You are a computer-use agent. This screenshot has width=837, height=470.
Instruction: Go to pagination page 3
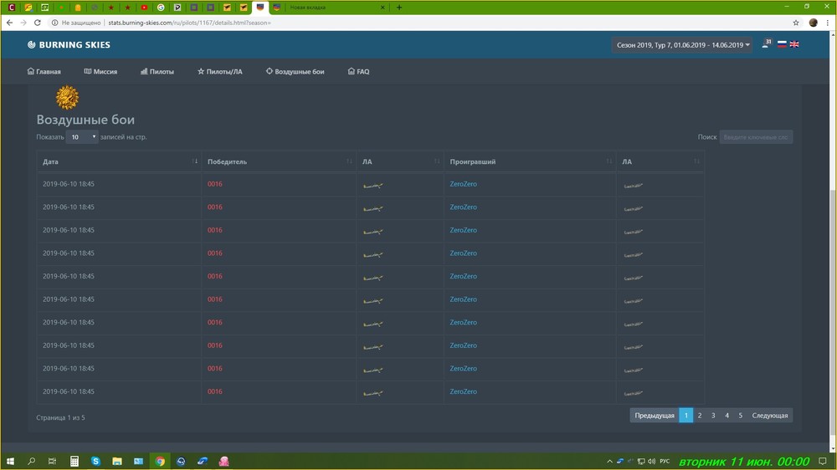(713, 416)
